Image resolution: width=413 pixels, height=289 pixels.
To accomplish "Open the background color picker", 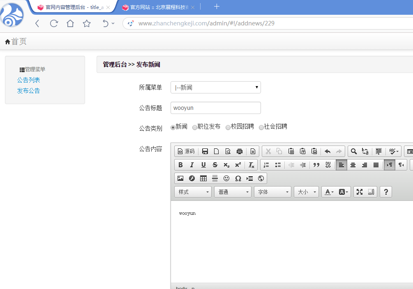I will [343, 192].
